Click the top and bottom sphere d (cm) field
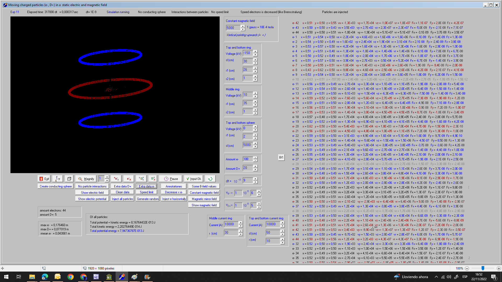Viewport: 502px width, 282px height. click(248, 145)
